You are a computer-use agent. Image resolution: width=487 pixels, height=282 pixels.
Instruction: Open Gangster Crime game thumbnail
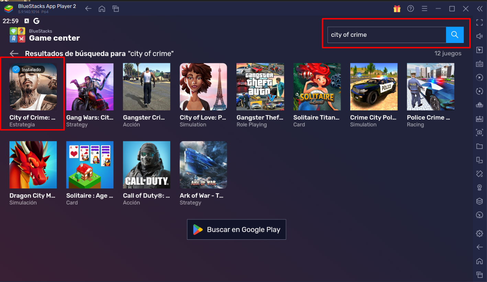point(147,87)
